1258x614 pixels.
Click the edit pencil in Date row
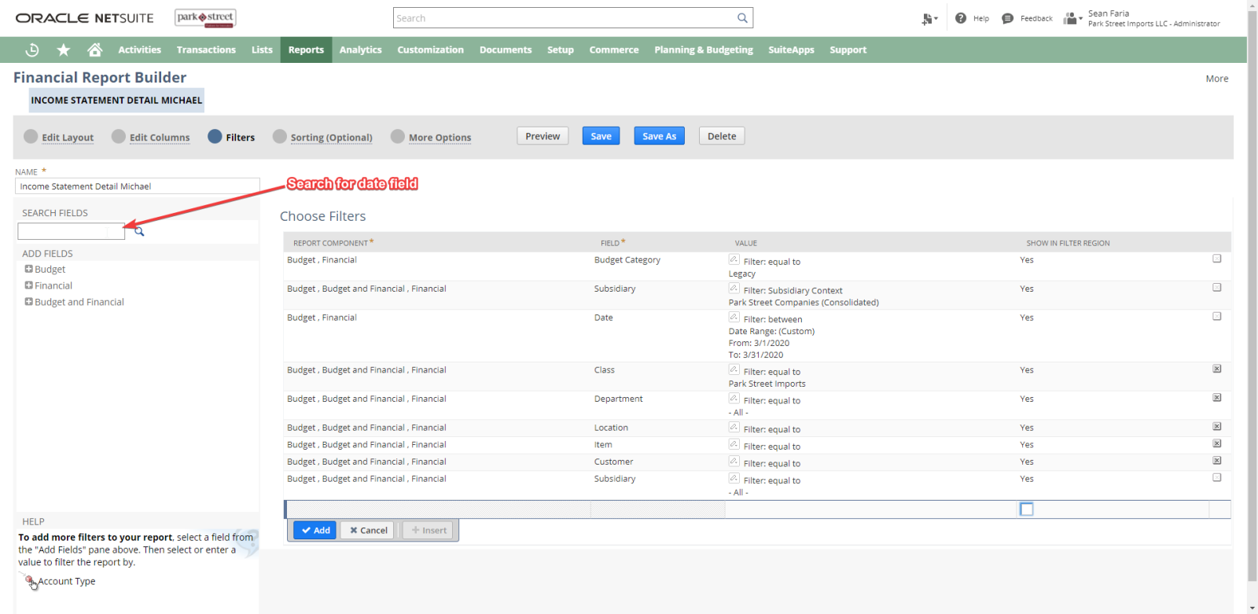click(x=734, y=317)
